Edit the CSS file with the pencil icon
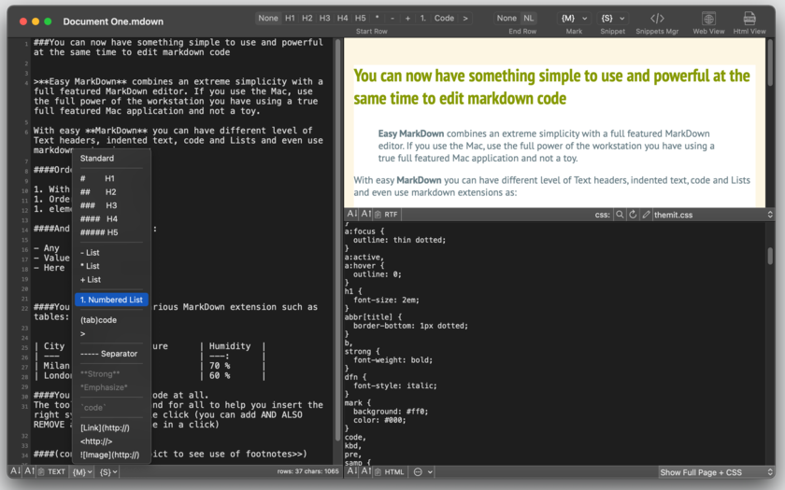The image size is (785, 490). (646, 215)
